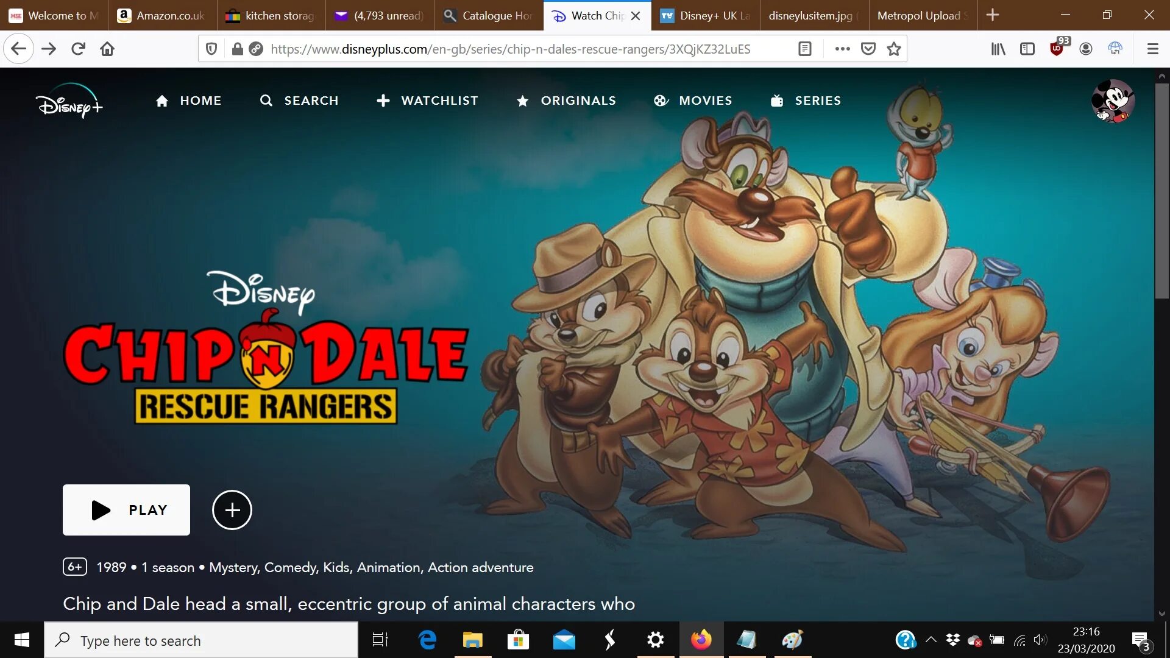
Task: Go forward with browser forward arrow
Action: pos(49,49)
